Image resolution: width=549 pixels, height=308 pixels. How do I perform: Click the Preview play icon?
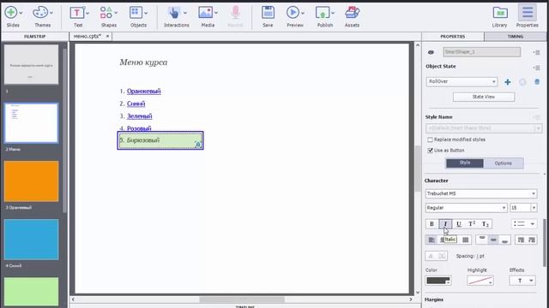pos(293,13)
